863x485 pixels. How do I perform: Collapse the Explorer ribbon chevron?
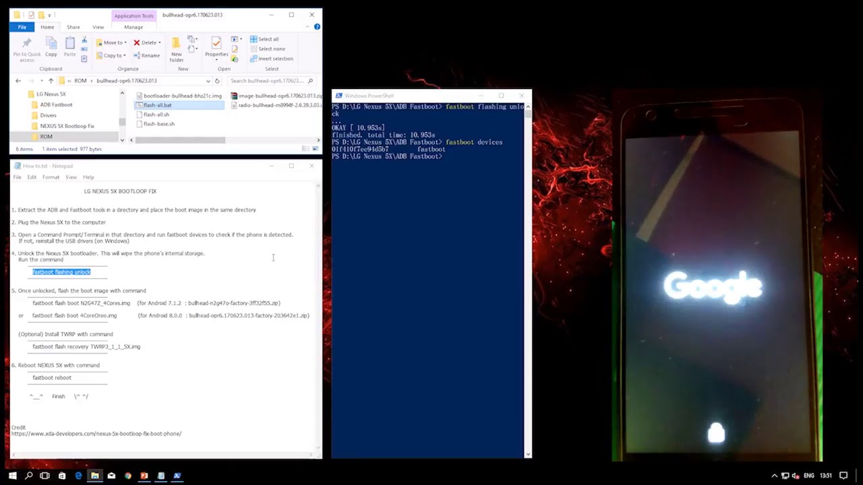(309, 27)
